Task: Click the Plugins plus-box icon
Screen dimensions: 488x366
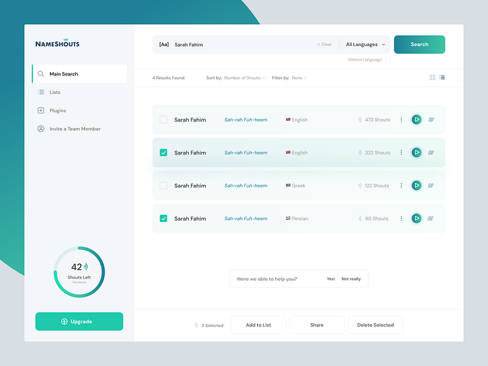Action: pos(41,110)
